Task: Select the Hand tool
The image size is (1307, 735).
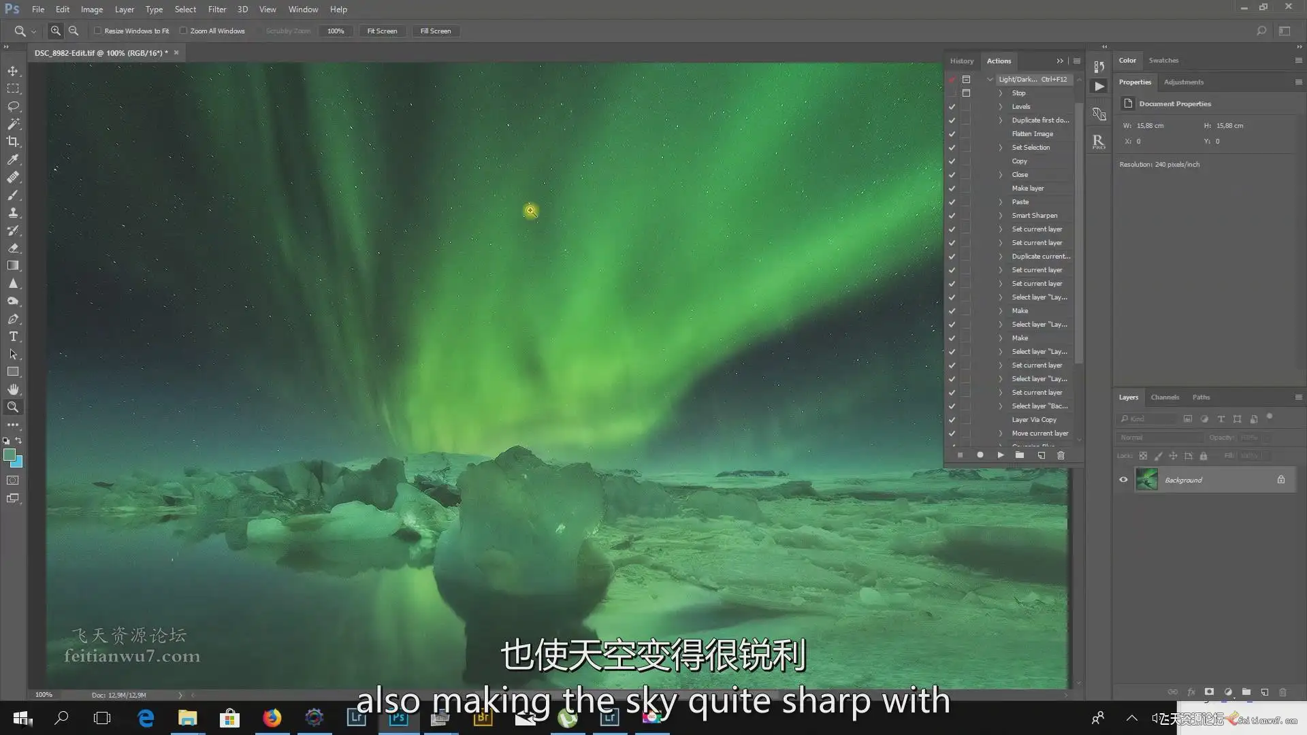Action: coord(13,389)
